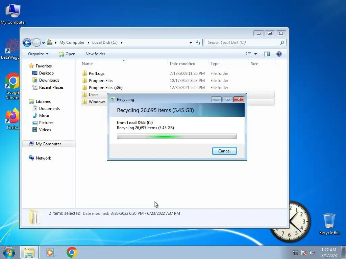346x259 pixels.
Task: Toggle the preview pane icon
Action: pos(267,54)
